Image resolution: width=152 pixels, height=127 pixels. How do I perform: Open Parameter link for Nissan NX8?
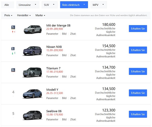coord(52,55)
